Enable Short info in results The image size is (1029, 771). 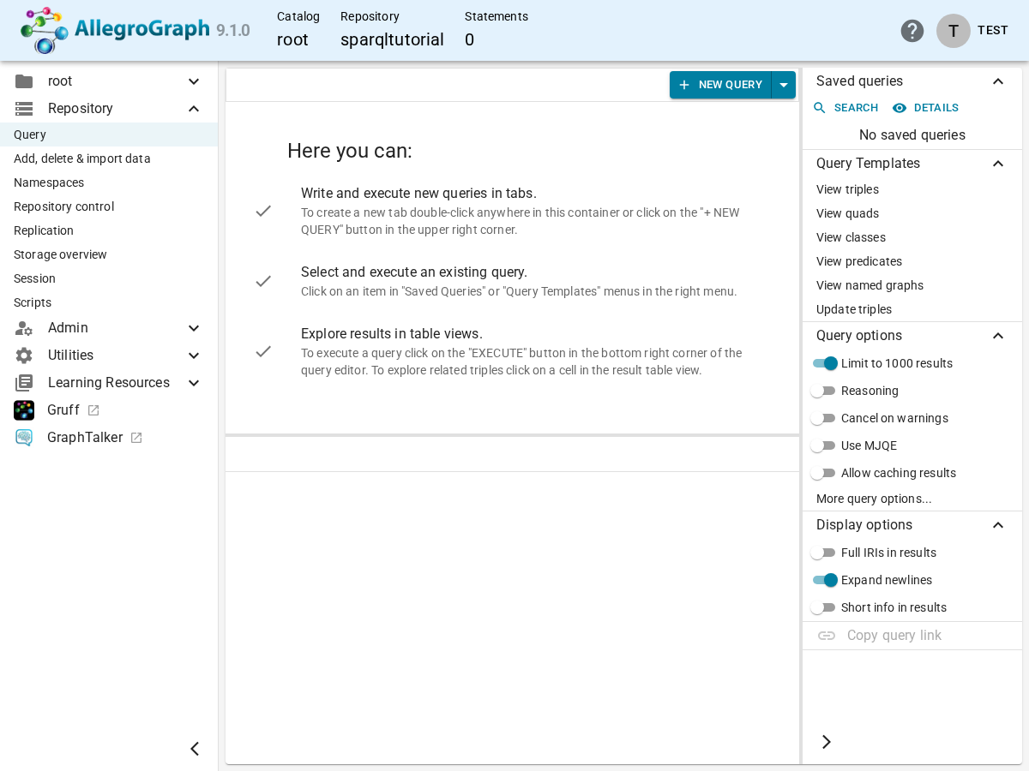pos(823,607)
